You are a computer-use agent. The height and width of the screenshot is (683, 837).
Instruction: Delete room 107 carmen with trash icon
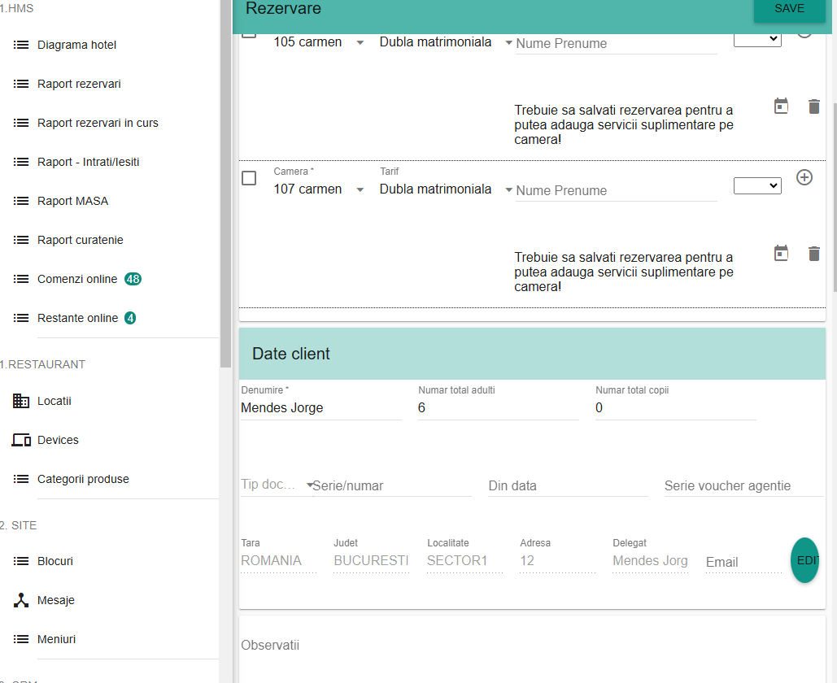point(813,254)
